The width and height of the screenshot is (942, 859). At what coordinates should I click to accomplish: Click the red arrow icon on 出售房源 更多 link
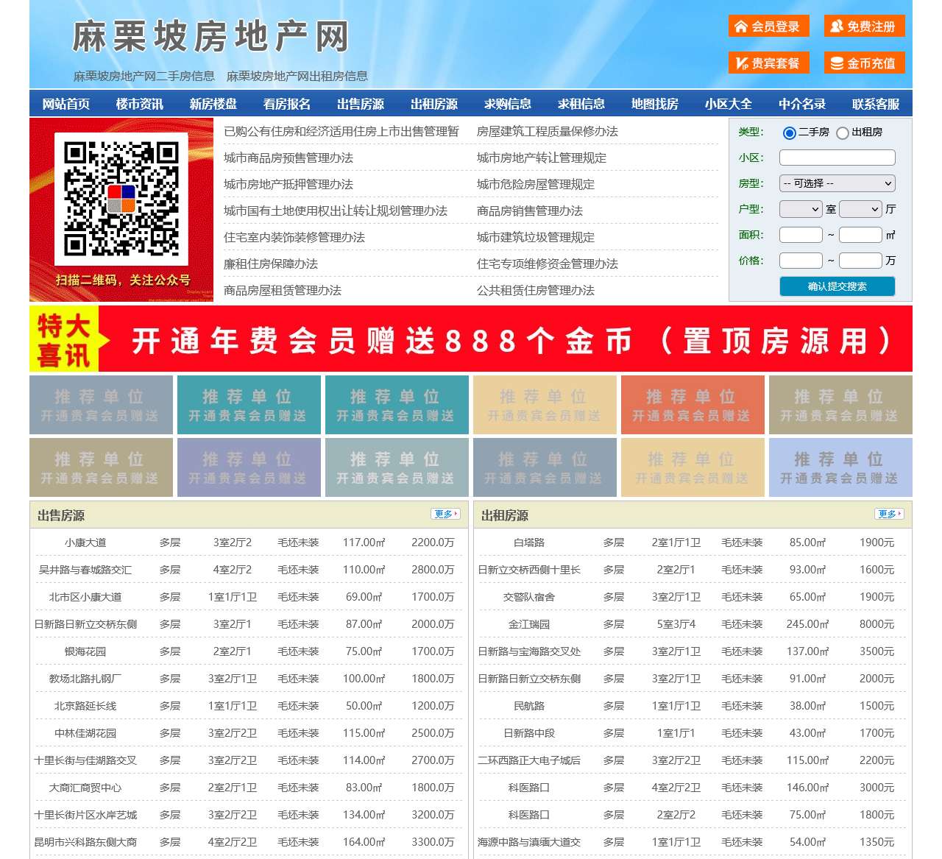[x=454, y=514]
